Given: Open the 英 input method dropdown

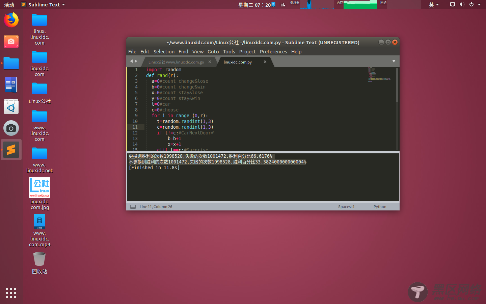Looking at the screenshot, I should coord(434,5).
